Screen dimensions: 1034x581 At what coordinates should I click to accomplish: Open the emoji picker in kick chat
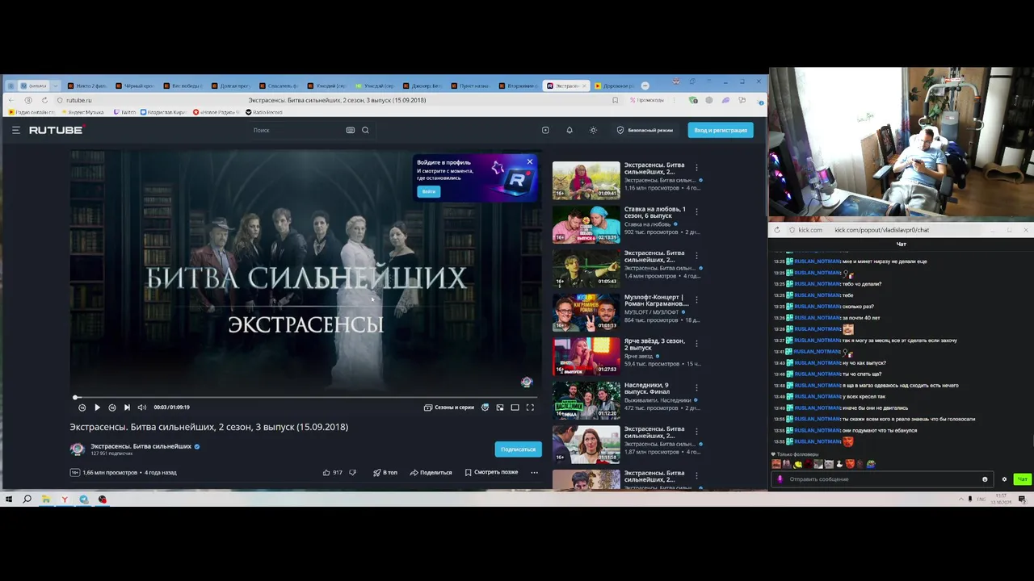pos(985,479)
